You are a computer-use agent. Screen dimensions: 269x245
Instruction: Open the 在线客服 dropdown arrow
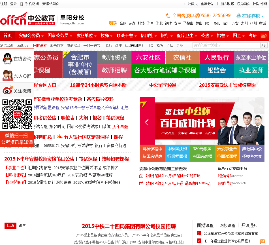tap(262, 16)
